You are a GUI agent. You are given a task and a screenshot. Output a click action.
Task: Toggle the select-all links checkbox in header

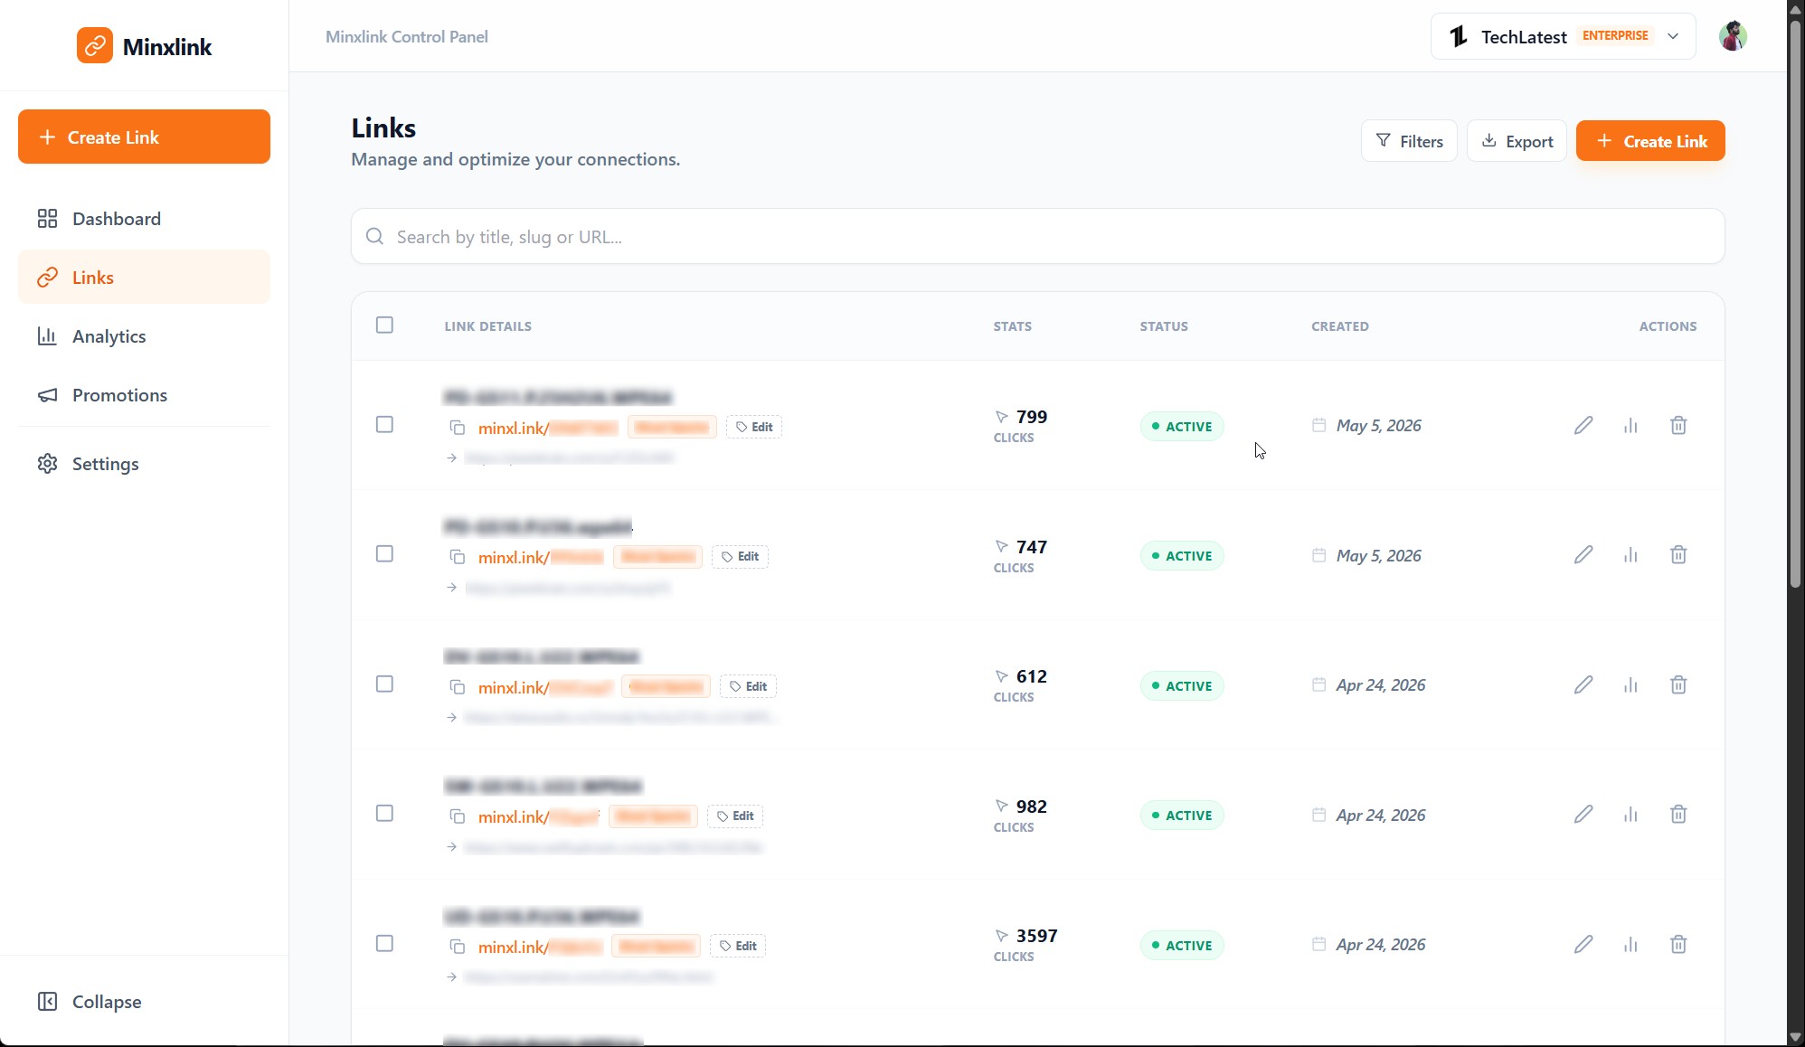point(384,325)
